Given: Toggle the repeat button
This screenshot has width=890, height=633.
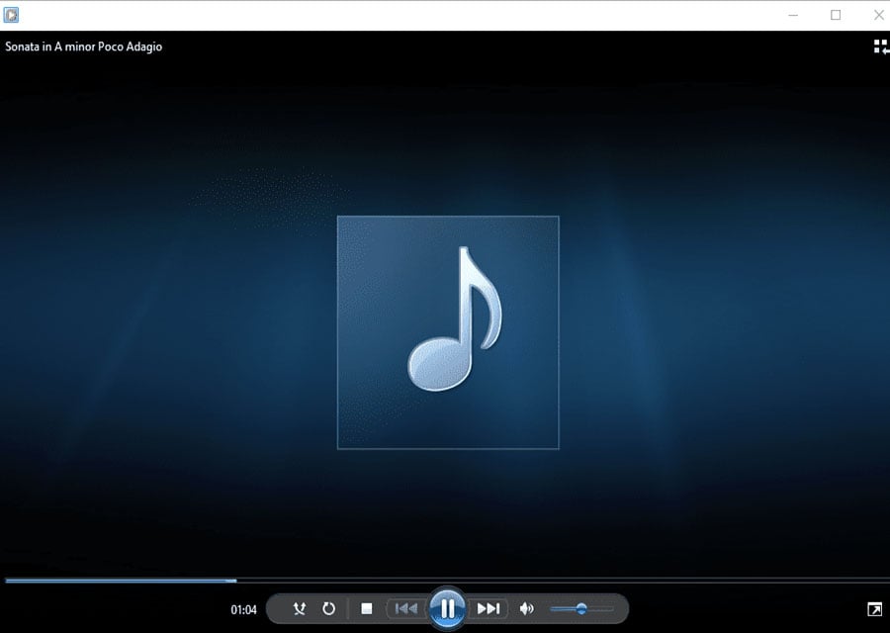Looking at the screenshot, I should coord(329,609).
